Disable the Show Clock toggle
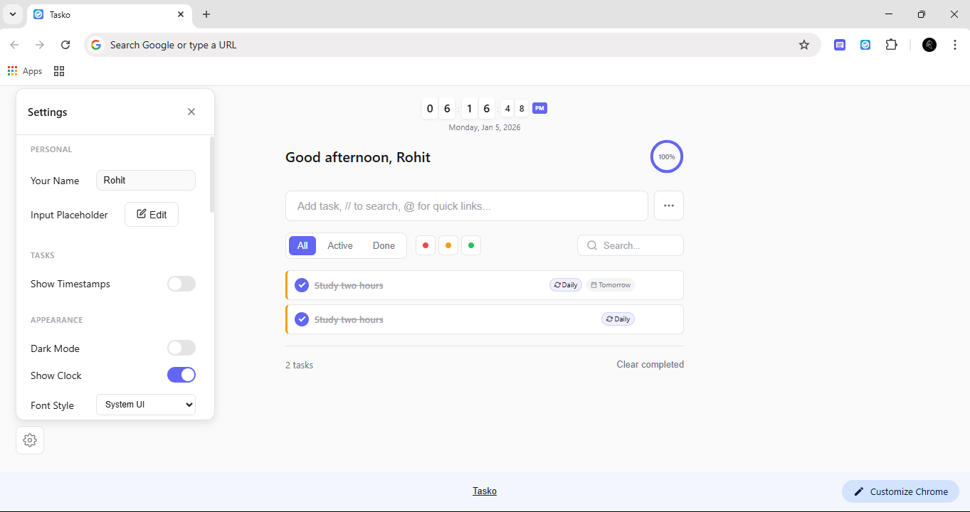 pyautogui.click(x=181, y=375)
